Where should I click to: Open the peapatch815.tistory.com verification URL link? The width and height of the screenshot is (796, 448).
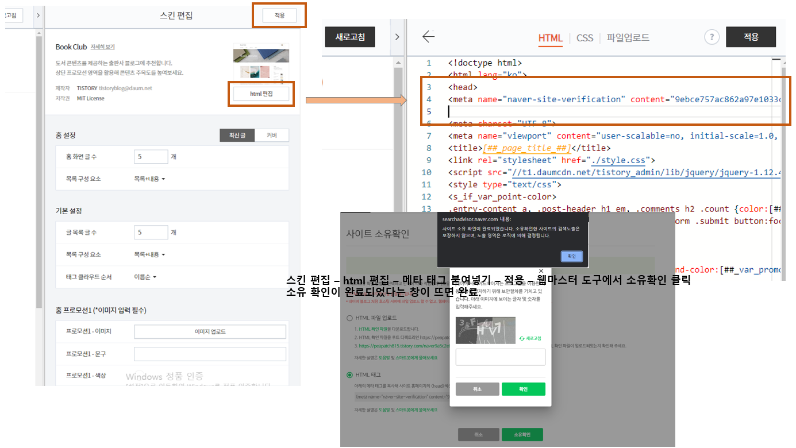(404, 346)
